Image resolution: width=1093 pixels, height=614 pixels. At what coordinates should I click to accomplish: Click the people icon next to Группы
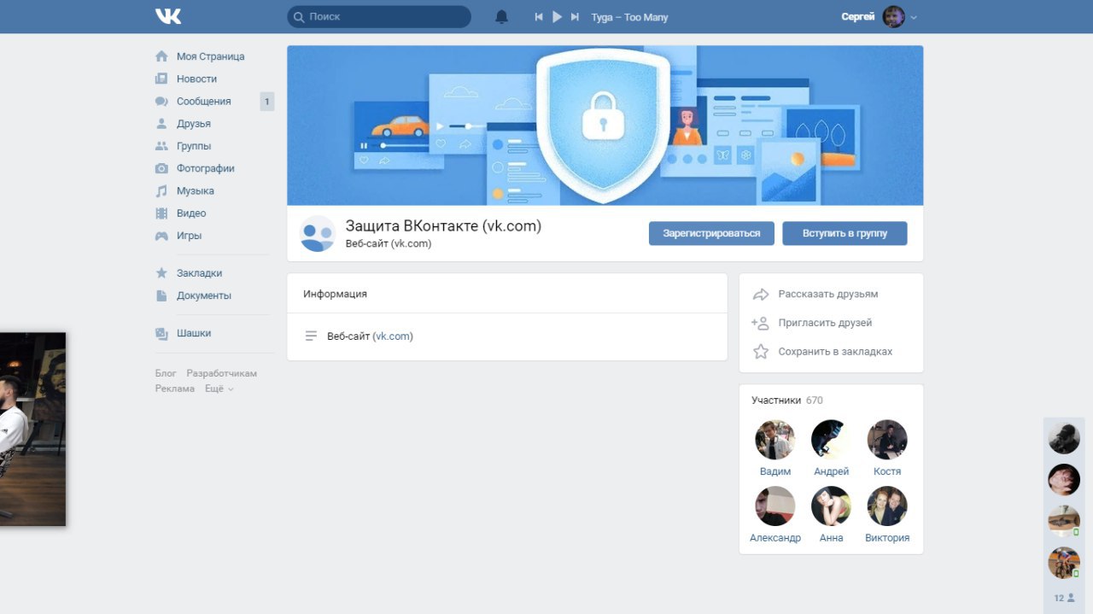coord(161,146)
